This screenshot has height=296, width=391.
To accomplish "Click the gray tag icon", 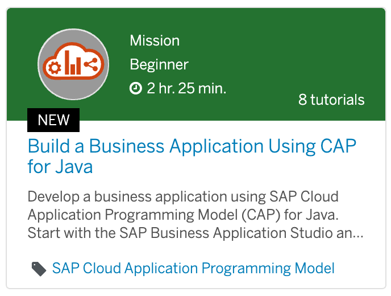I will coord(39,269).
